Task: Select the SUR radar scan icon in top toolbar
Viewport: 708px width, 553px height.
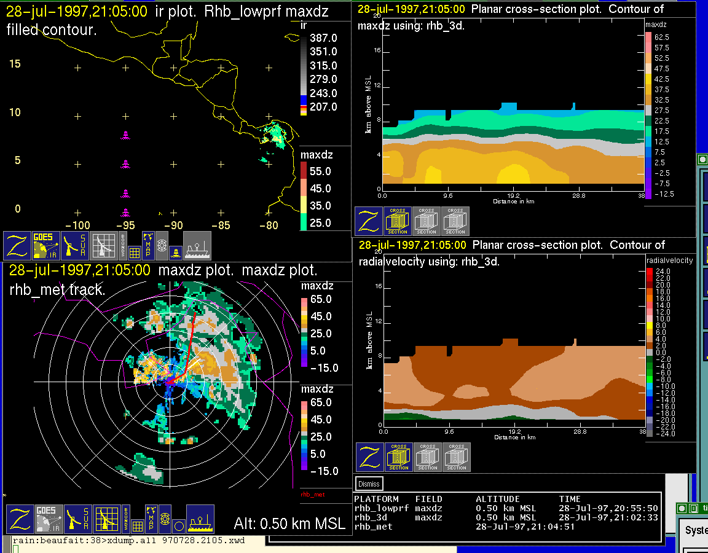Action: (x=76, y=245)
